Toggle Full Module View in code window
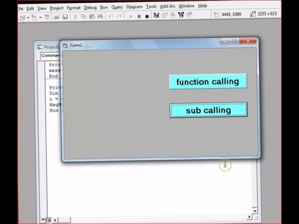 49,220
